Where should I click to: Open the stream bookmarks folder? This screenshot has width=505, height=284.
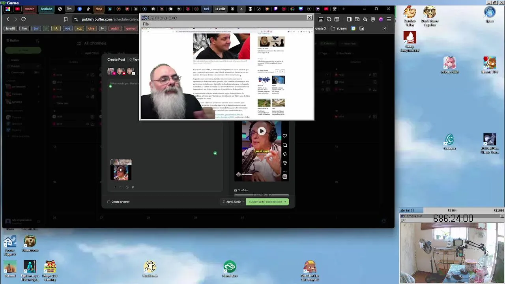tap(339, 28)
